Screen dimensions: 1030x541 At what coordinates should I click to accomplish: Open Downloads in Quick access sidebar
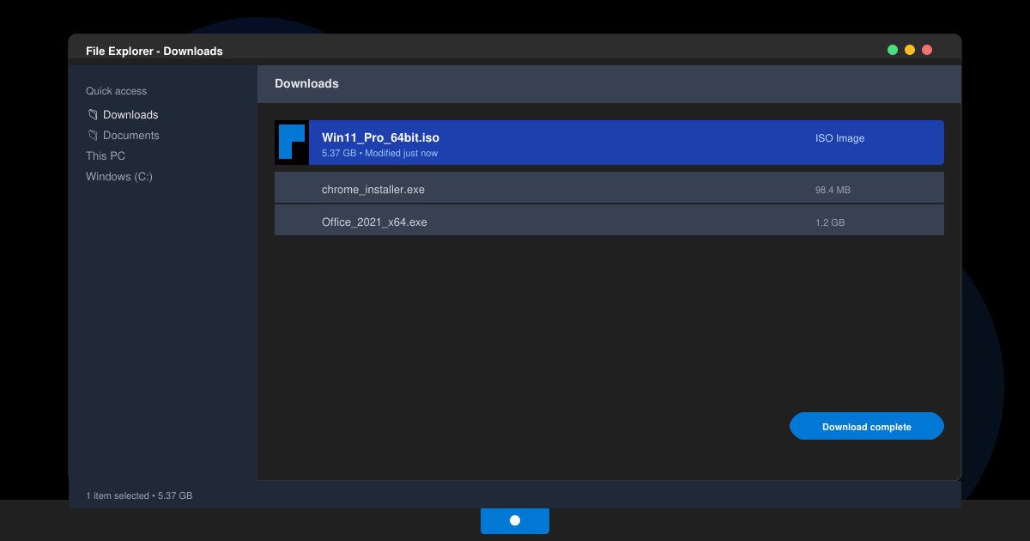130,115
